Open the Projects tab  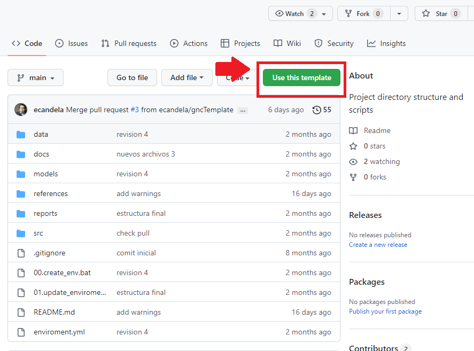pyautogui.click(x=240, y=43)
